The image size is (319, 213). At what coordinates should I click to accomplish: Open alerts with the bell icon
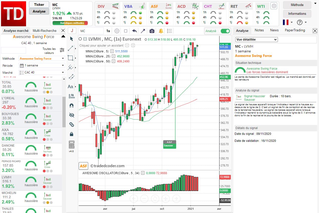point(161,31)
